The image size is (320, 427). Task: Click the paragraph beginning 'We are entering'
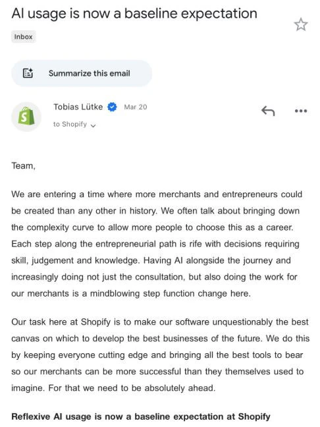click(x=157, y=244)
